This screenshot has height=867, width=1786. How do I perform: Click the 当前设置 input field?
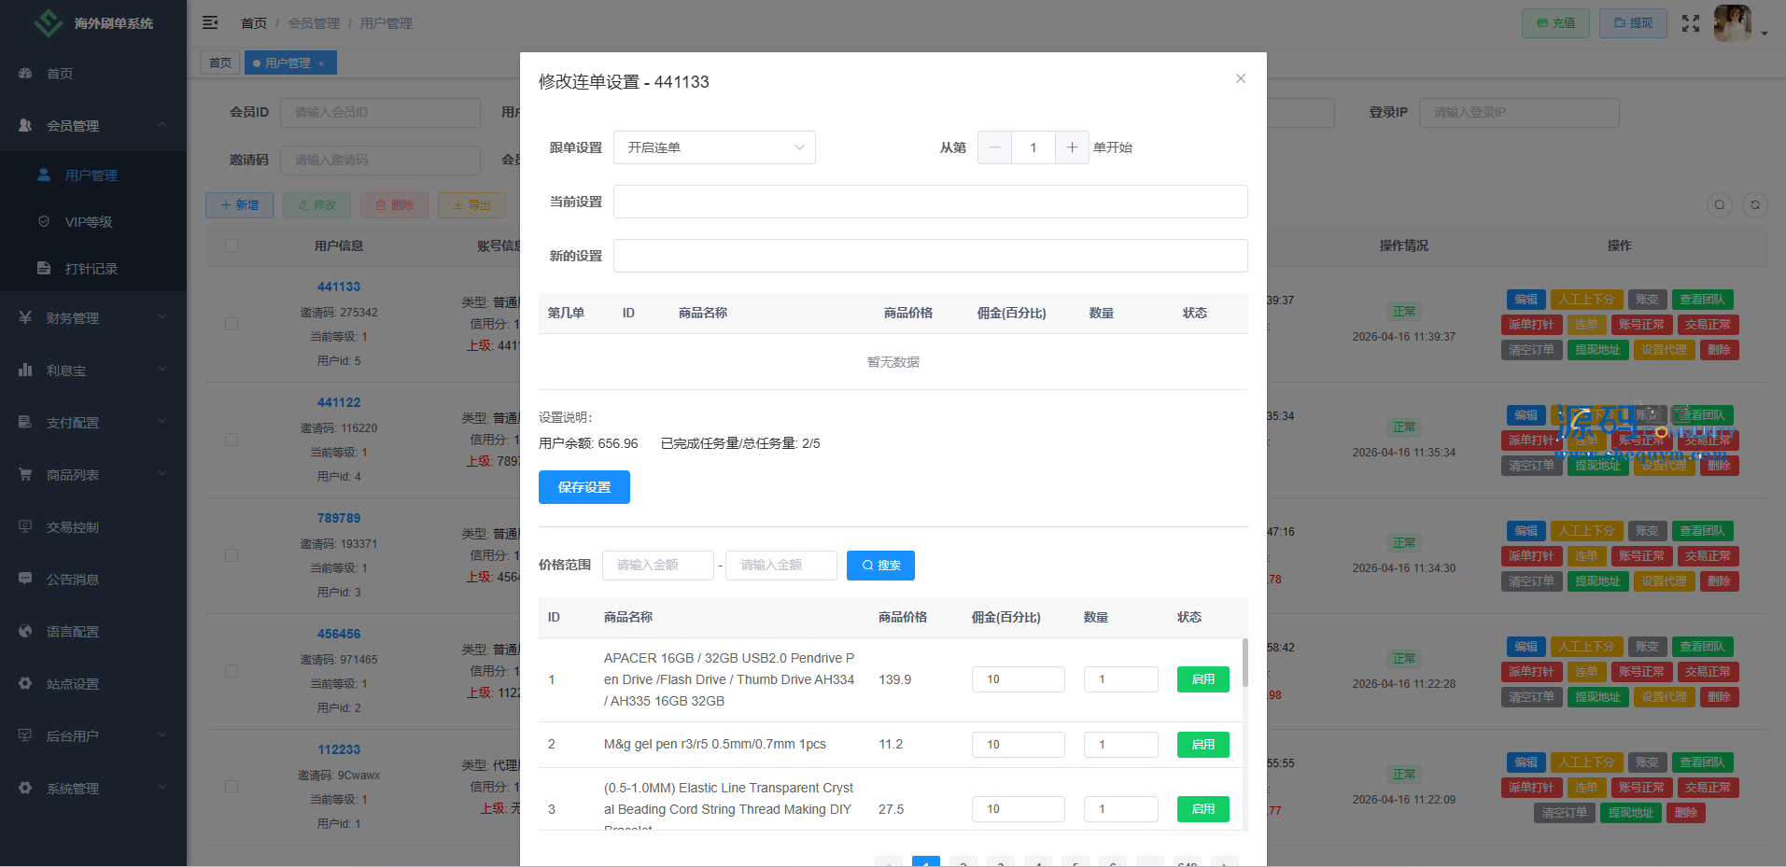click(x=930, y=202)
